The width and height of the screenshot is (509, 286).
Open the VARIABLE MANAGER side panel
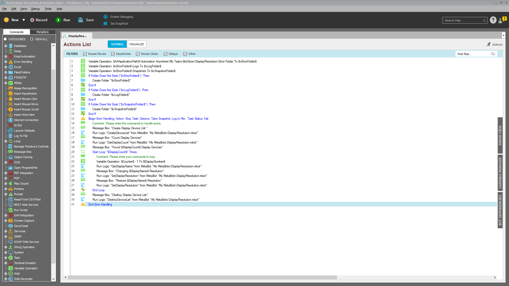pyautogui.click(x=500, y=173)
